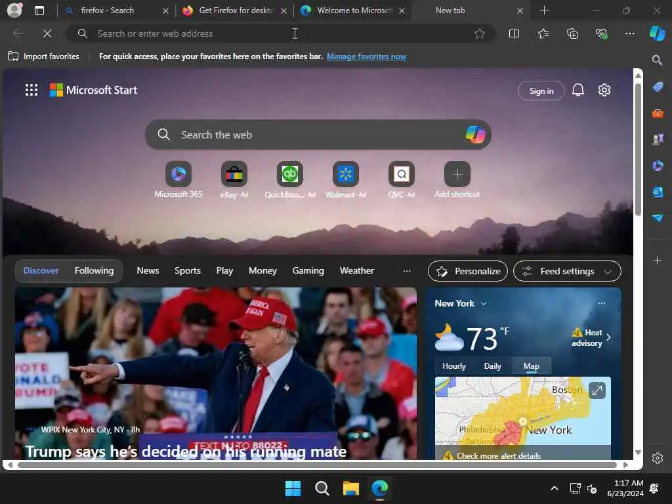Open weather card more options
The image size is (672, 504).
click(602, 303)
